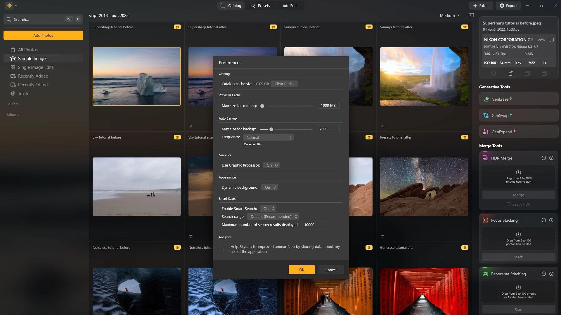The height and width of the screenshot is (315, 561).
Task: Switch to the Presets tab
Action: (x=260, y=6)
